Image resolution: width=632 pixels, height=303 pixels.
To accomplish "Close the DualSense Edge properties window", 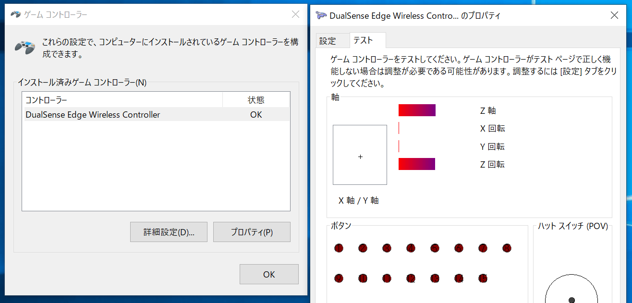I will pyautogui.click(x=614, y=15).
